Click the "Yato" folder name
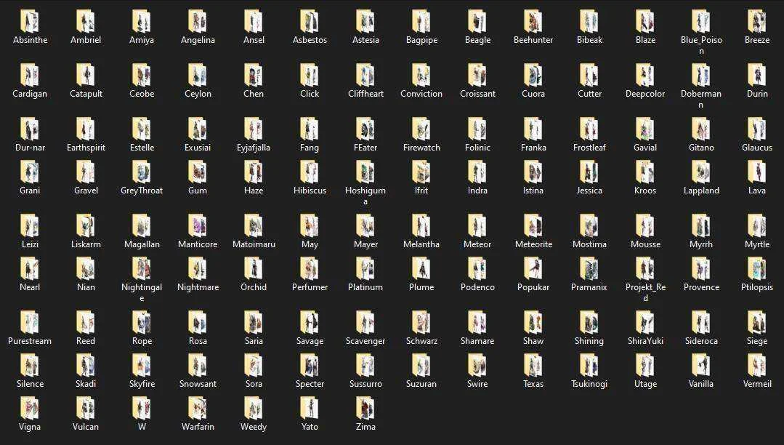 pyautogui.click(x=310, y=428)
